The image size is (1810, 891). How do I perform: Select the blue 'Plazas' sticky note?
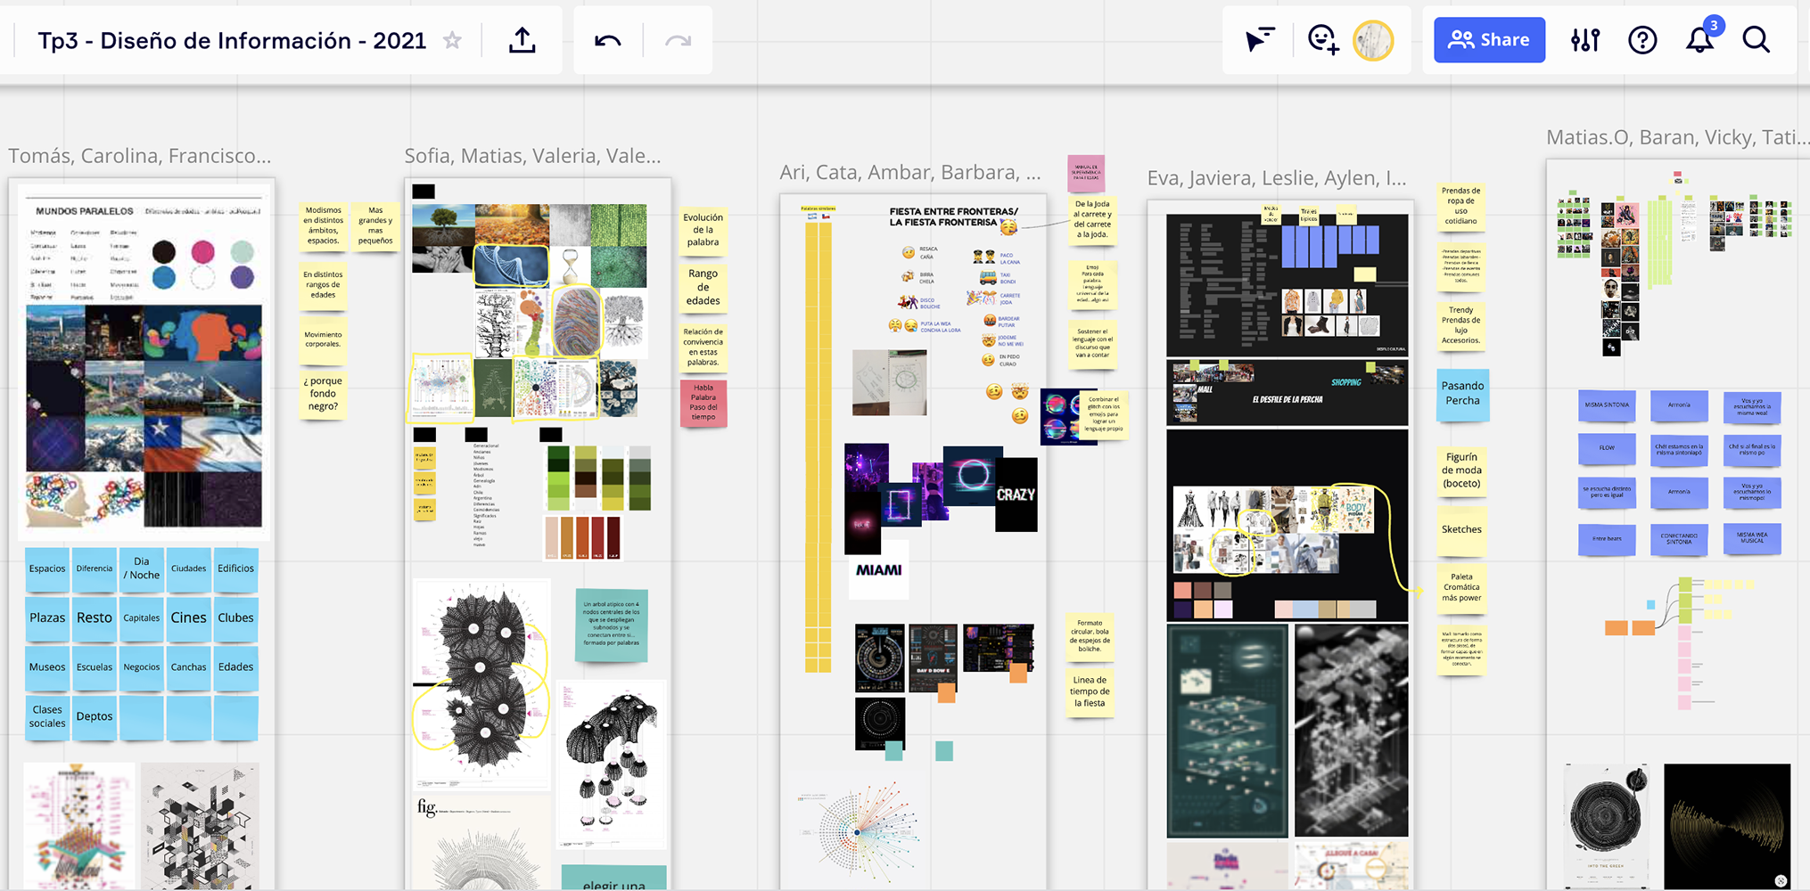tap(47, 617)
